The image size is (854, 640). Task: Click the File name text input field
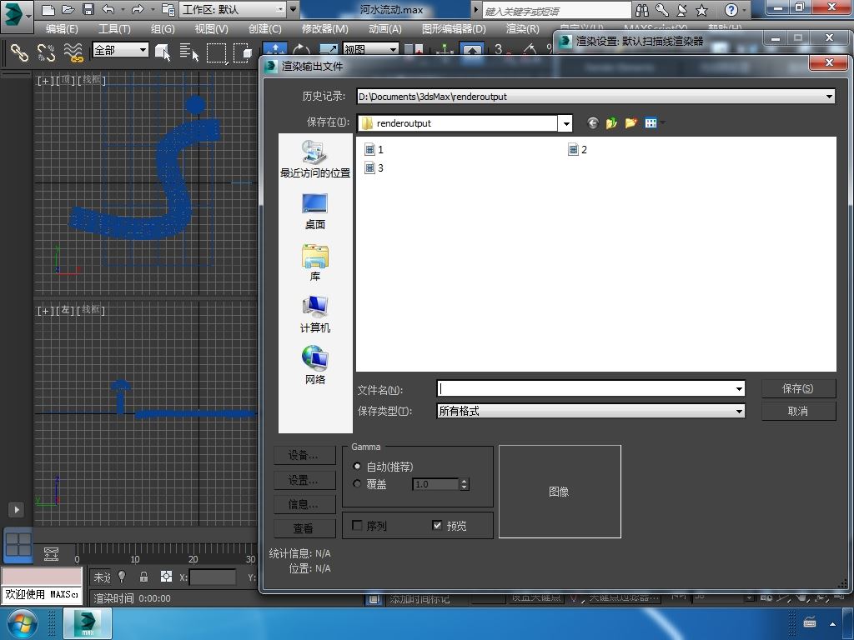tap(585, 388)
